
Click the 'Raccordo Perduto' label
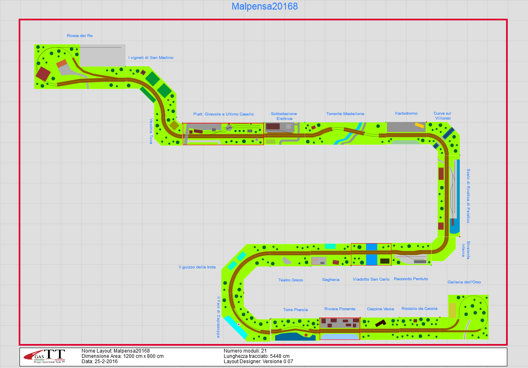coord(411,279)
